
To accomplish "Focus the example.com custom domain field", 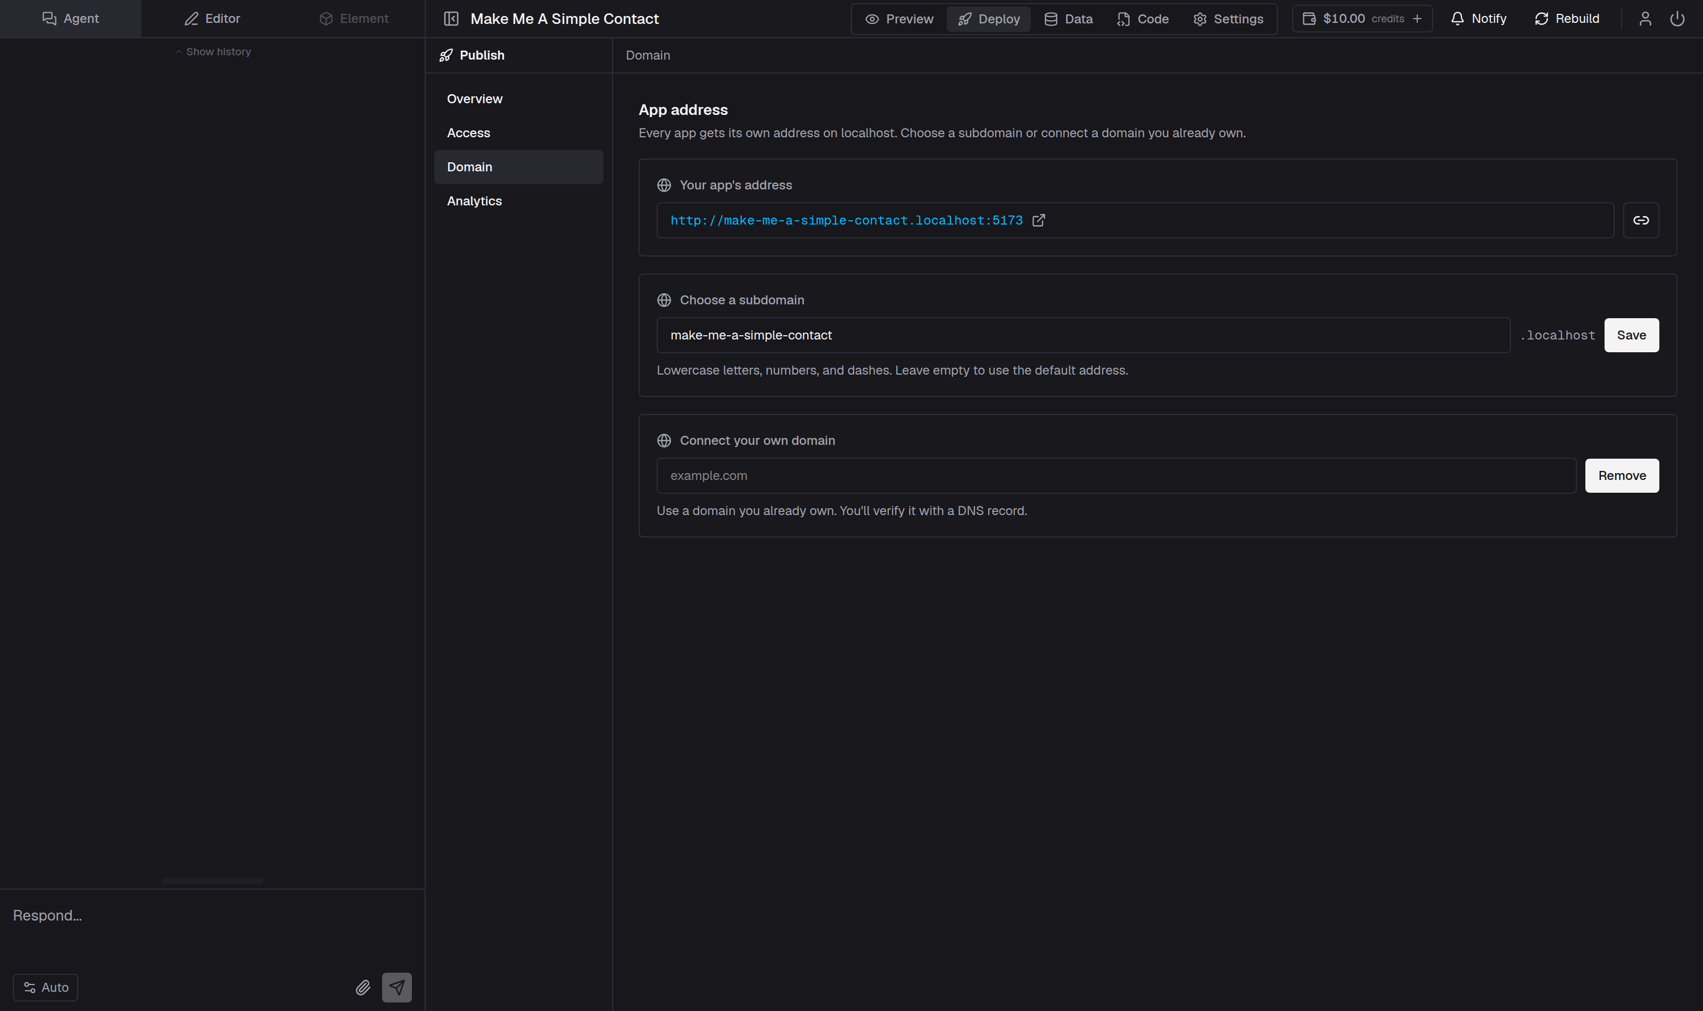I will (x=1116, y=476).
